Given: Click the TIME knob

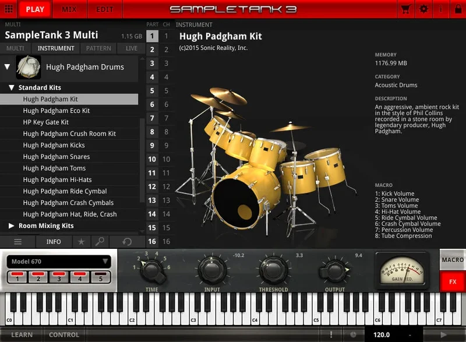Looking at the screenshot, I should pos(152,270).
